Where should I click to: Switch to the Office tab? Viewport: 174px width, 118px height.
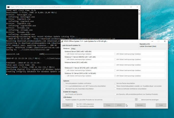point(73,49)
